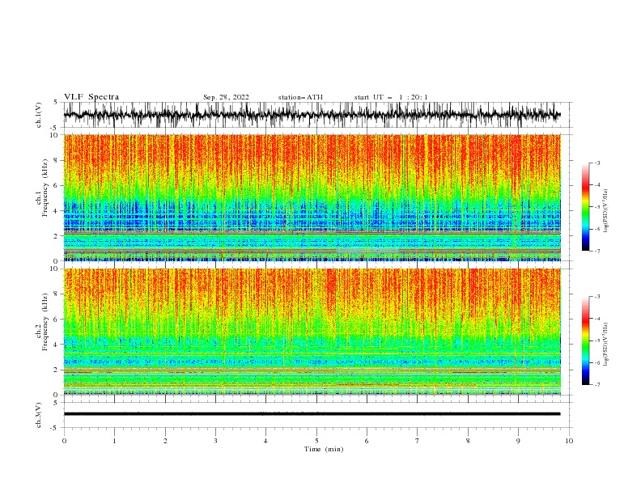Click the "station=ATH" header label
Screen dimensions: 641x495
tap(300, 97)
